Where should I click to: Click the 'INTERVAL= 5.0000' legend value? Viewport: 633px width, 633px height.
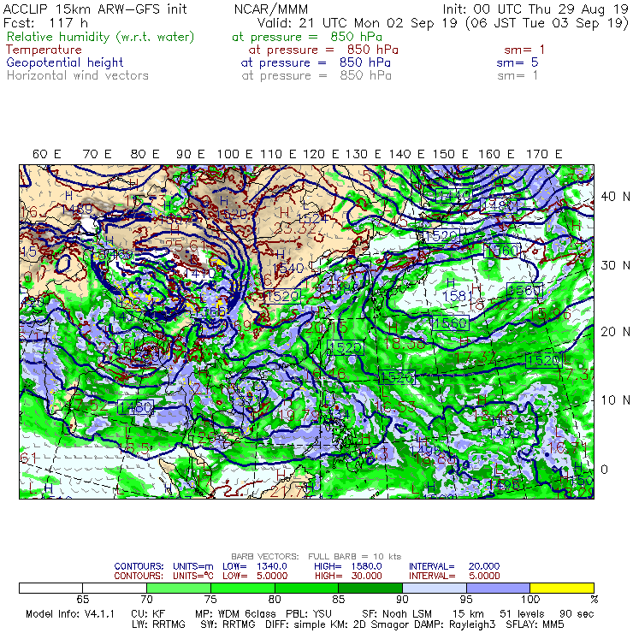click(454, 576)
